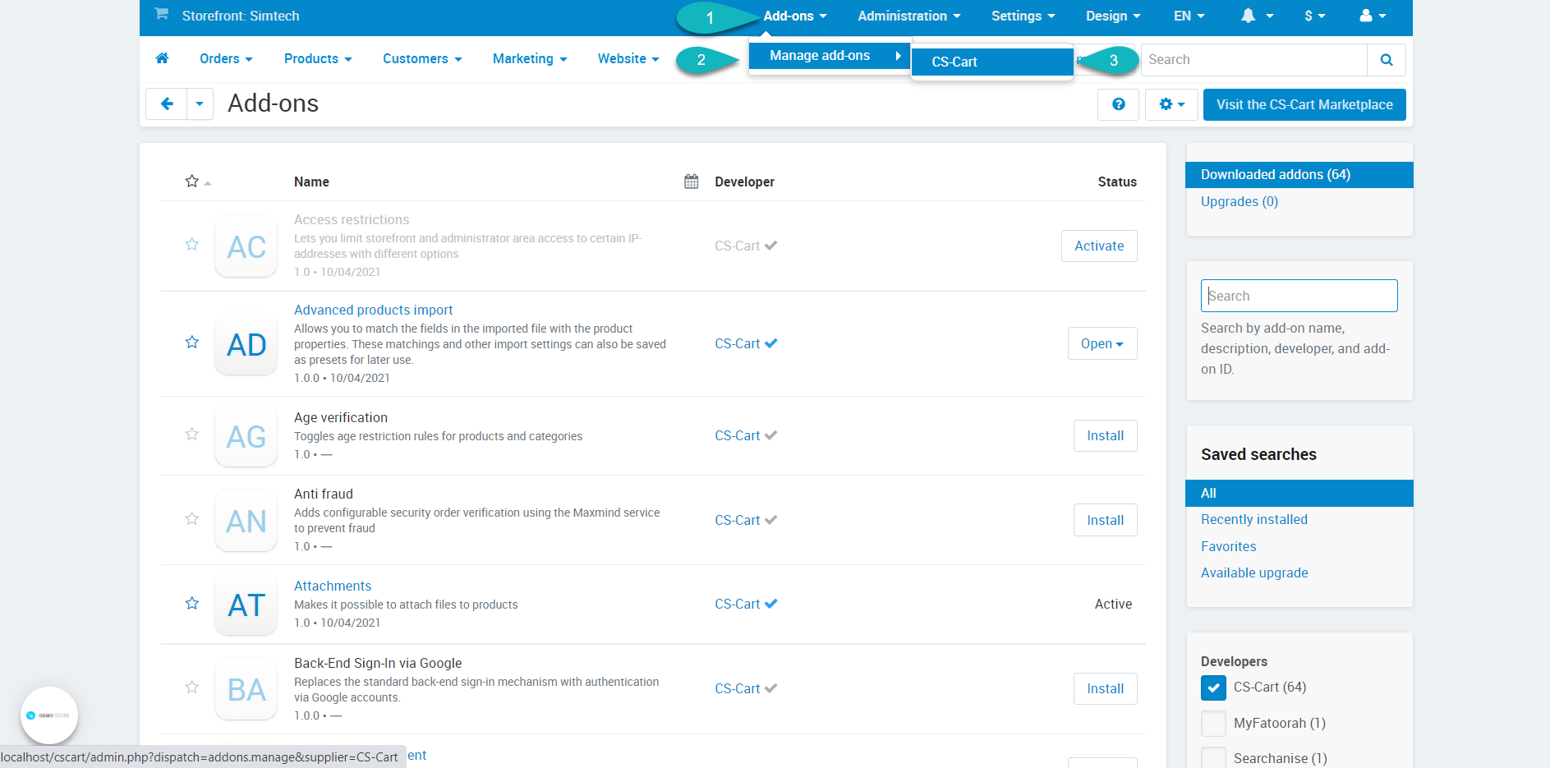Check the Searchanise (1) developer filter

(x=1213, y=758)
